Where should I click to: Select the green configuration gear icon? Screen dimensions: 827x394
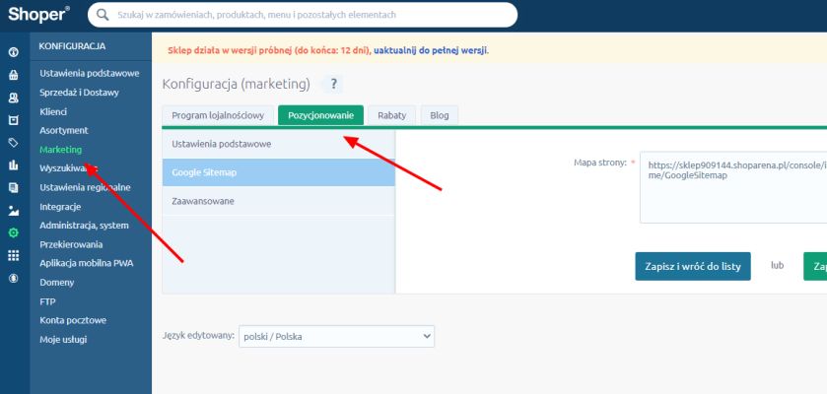tap(14, 233)
